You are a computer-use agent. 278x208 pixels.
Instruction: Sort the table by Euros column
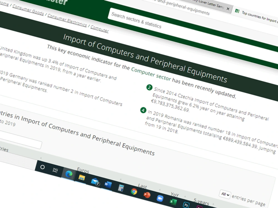pos(83,170)
